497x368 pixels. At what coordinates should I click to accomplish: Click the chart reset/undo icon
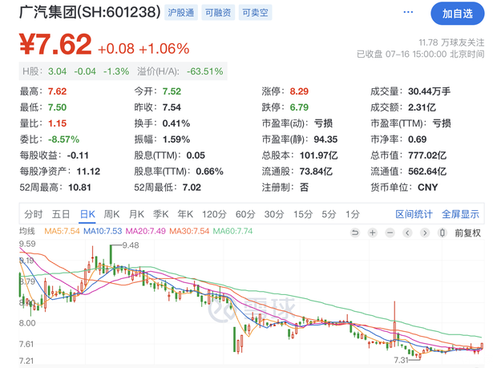(355, 233)
